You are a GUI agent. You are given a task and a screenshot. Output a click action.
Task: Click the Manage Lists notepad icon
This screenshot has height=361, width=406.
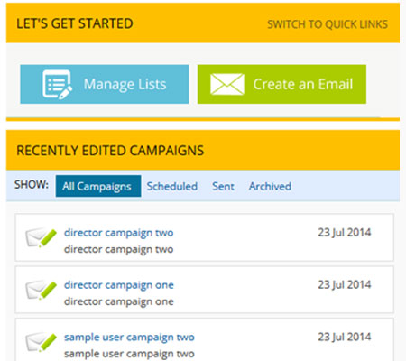58,85
